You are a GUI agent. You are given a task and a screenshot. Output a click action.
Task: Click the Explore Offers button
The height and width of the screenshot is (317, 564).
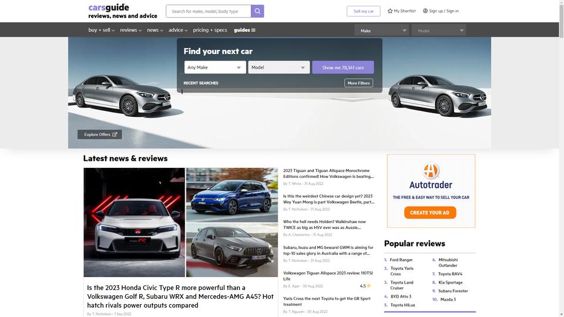click(x=100, y=134)
